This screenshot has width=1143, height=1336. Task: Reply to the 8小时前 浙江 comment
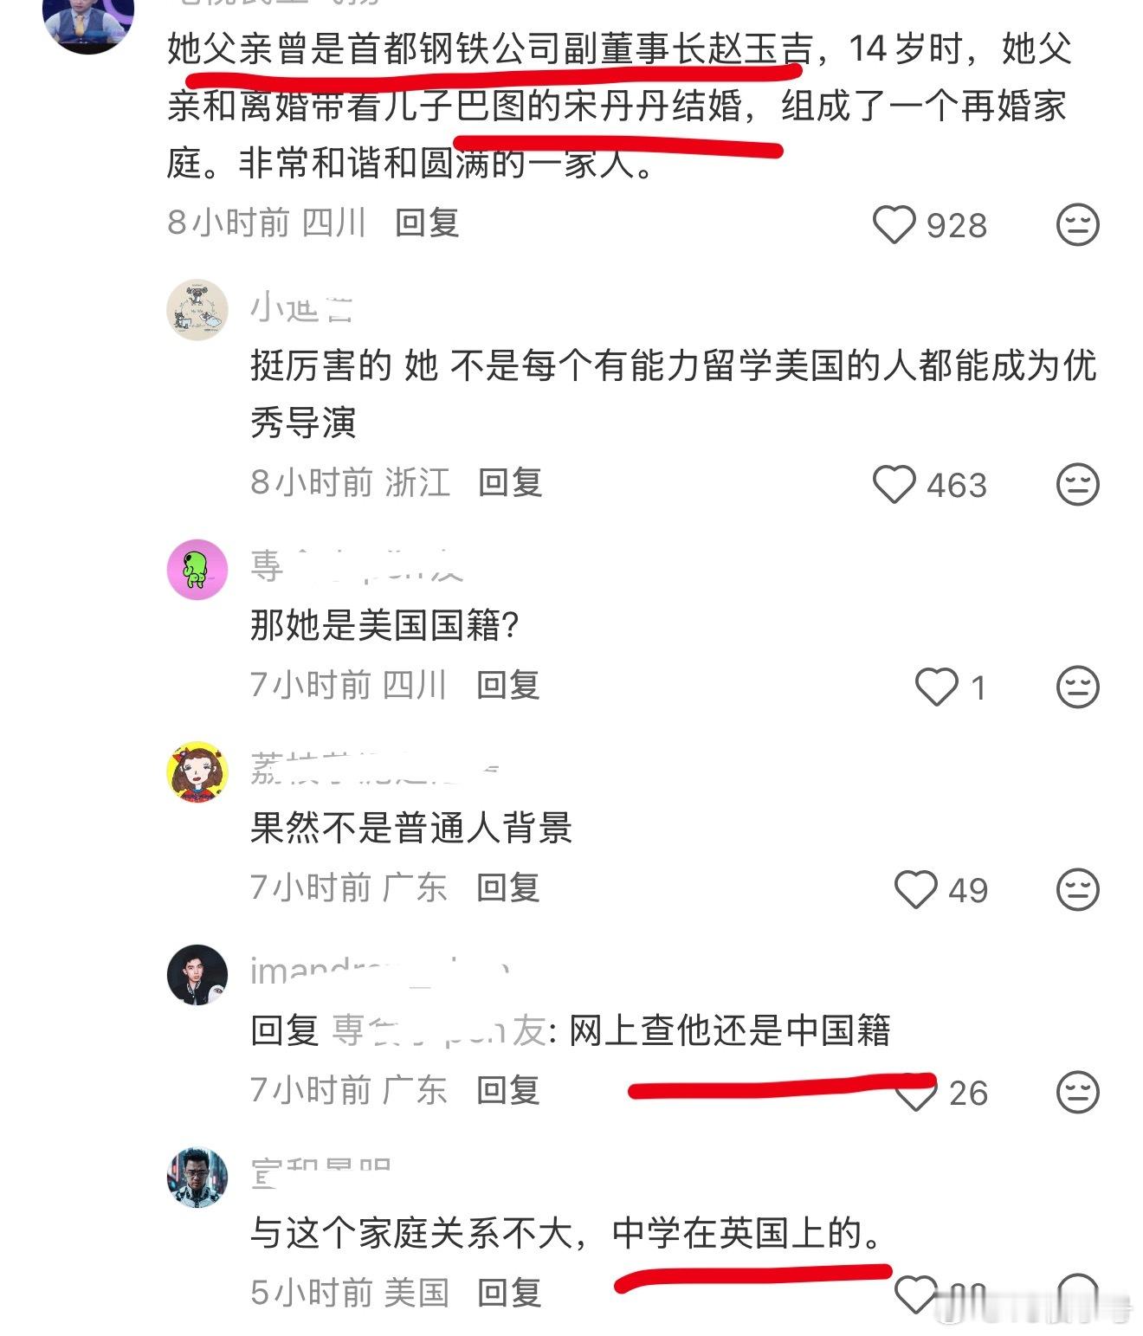coord(510,481)
